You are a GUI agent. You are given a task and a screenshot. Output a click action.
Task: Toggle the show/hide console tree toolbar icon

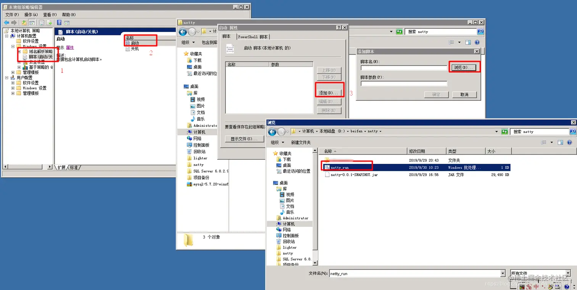[32, 22]
